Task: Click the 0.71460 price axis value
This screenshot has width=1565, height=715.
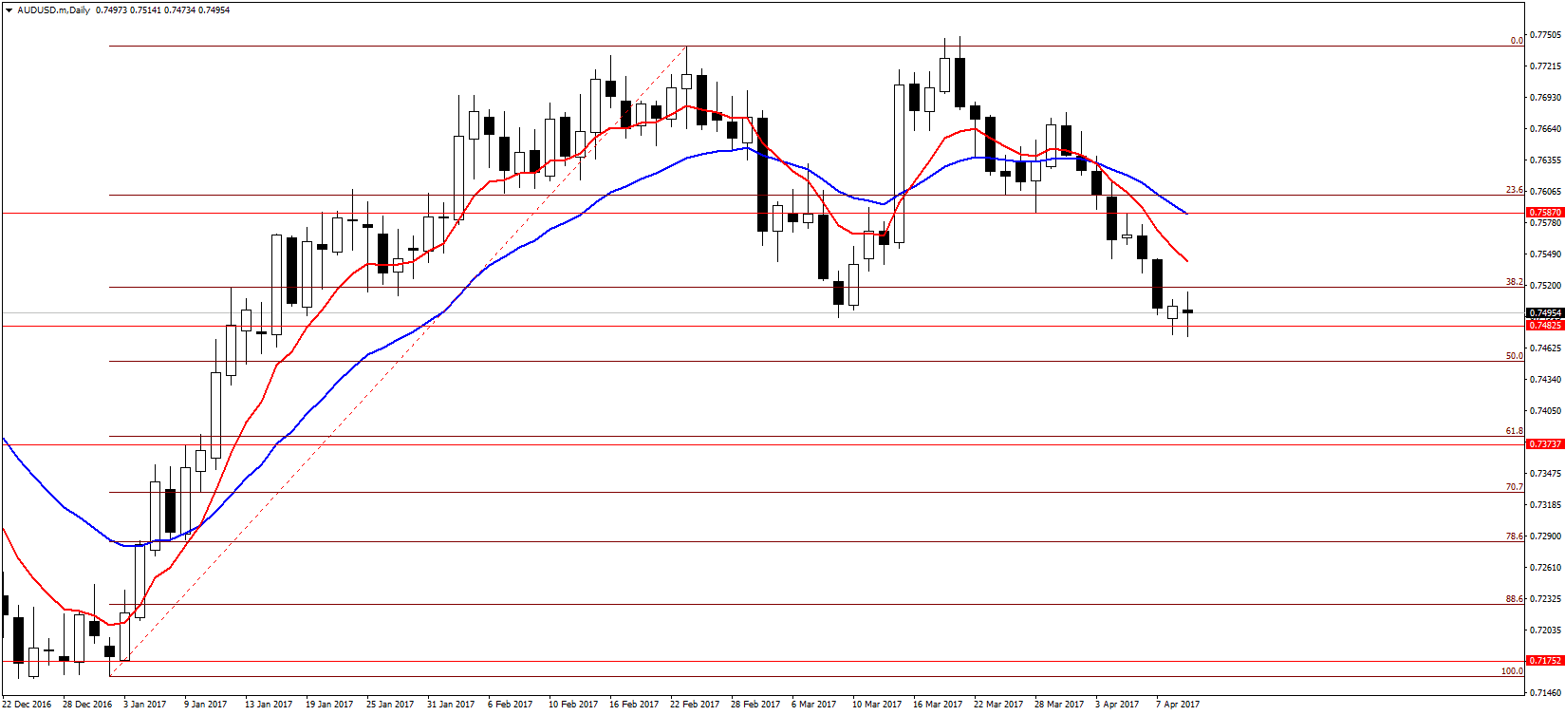Action: click(x=1546, y=693)
